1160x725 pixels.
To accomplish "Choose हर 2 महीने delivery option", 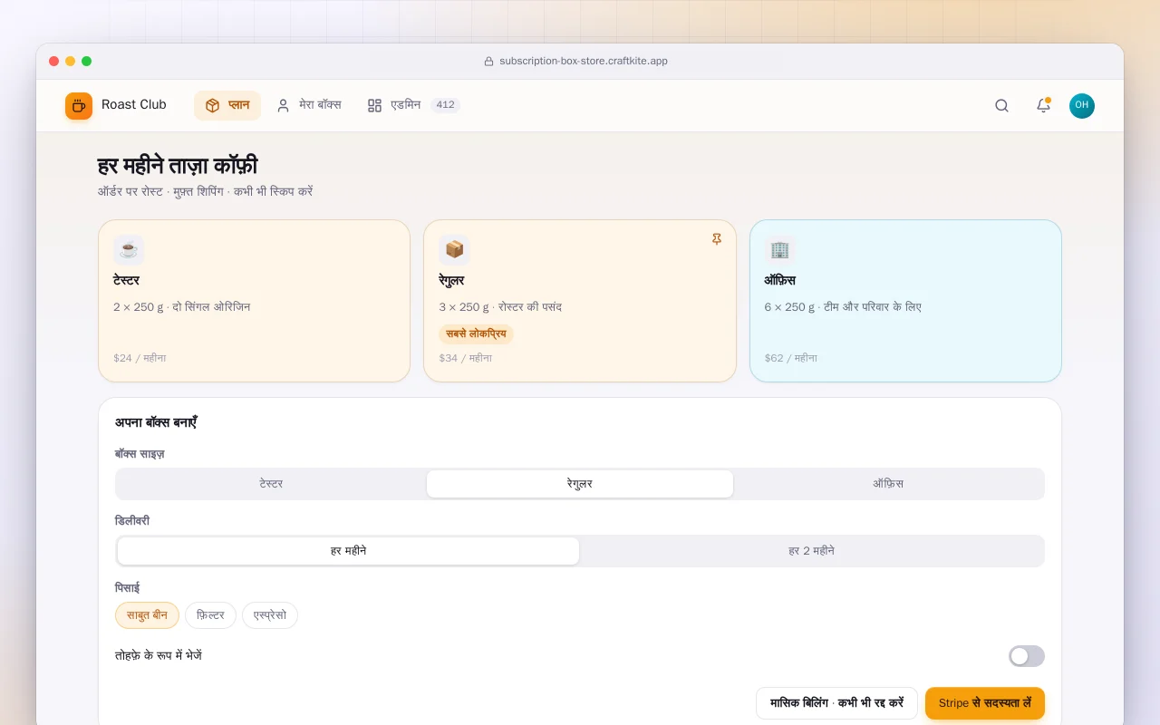I will 811,551.
